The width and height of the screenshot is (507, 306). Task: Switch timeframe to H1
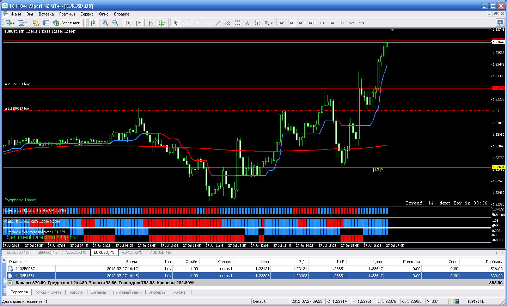point(322,23)
